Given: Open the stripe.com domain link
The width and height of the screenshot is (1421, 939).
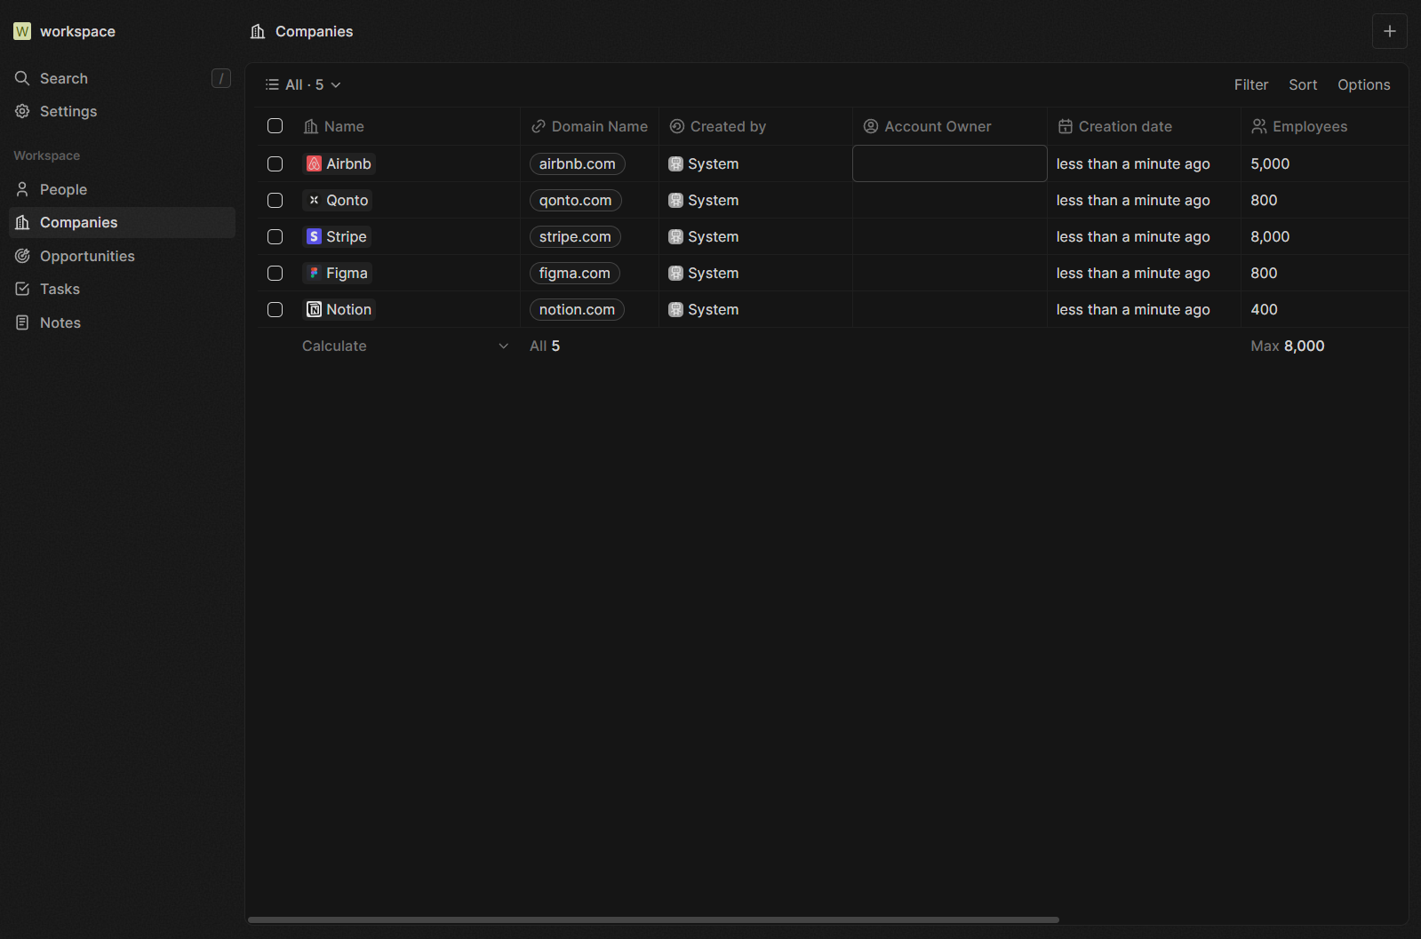Looking at the screenshot, I should tap(575, 236).
